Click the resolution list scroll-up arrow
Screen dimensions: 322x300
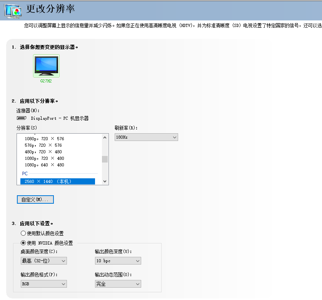(105, 137)
